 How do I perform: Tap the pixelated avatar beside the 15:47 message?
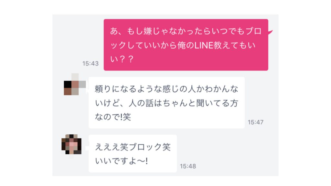(x=75, y=84)
